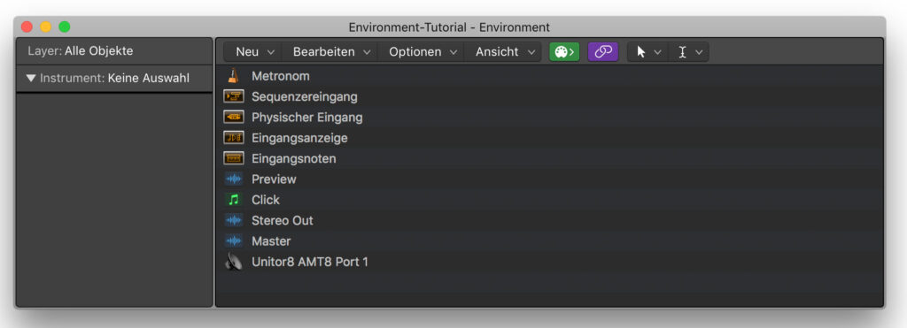The width and height of the screenshot is (907, 328).
Task: Select the Click row text
Action: 266,200
